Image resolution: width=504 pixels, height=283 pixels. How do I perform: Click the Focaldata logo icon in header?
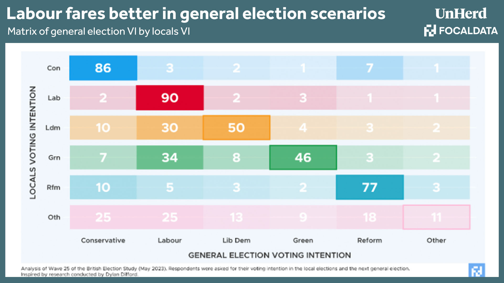click(x=430, y=31)
